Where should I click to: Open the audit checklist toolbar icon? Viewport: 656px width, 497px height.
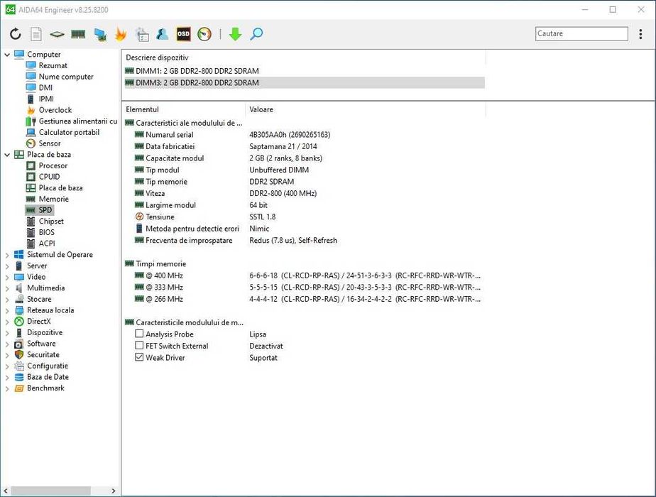pos(142,34)
